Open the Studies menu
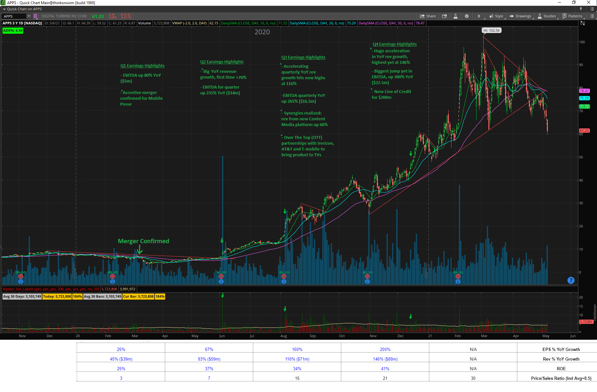Viewport: 597px width, 392px height. 547,16
